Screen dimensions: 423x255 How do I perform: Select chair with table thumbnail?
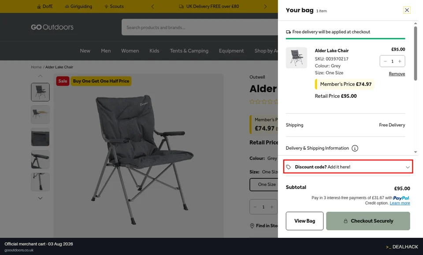point(40,115)
